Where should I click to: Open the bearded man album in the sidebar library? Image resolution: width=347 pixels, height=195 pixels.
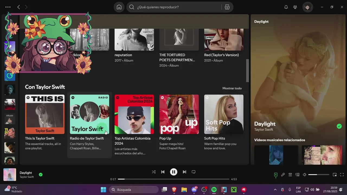coord(10,90)
